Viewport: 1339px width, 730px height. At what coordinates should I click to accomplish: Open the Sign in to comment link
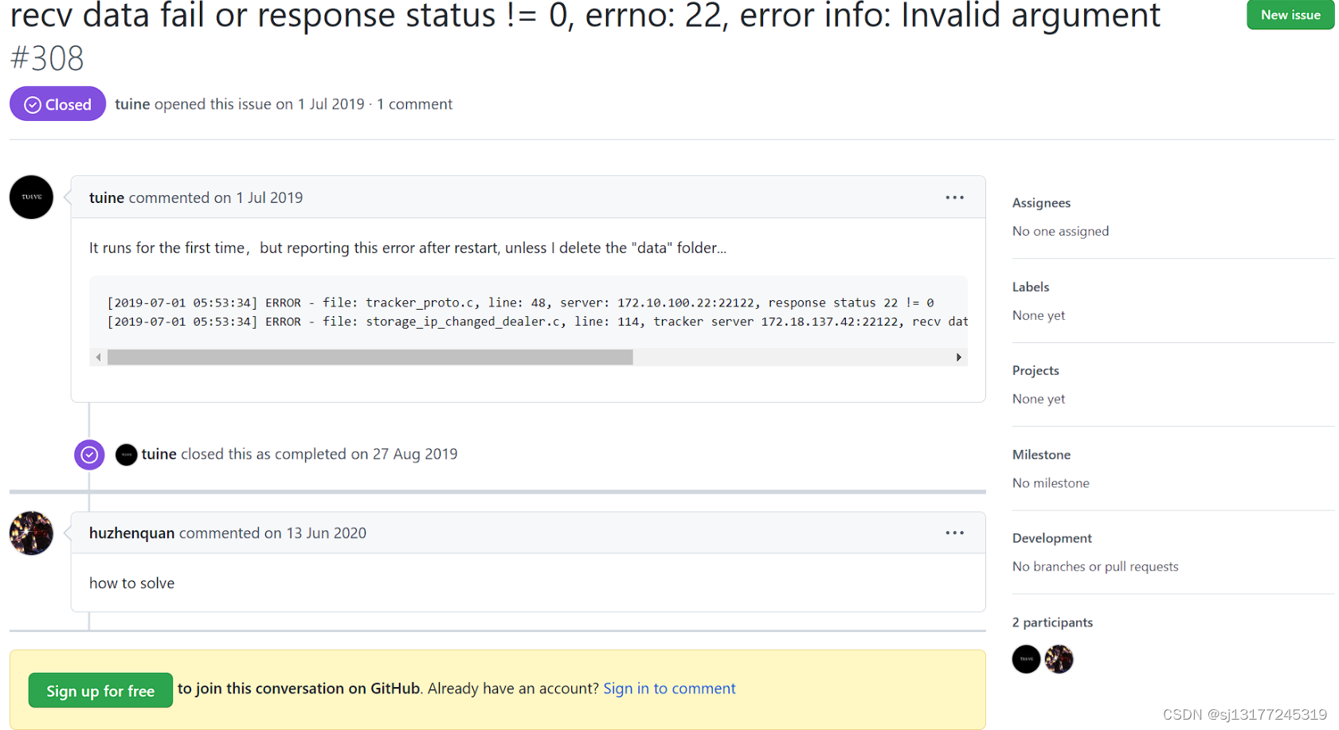tap(669, 688)
